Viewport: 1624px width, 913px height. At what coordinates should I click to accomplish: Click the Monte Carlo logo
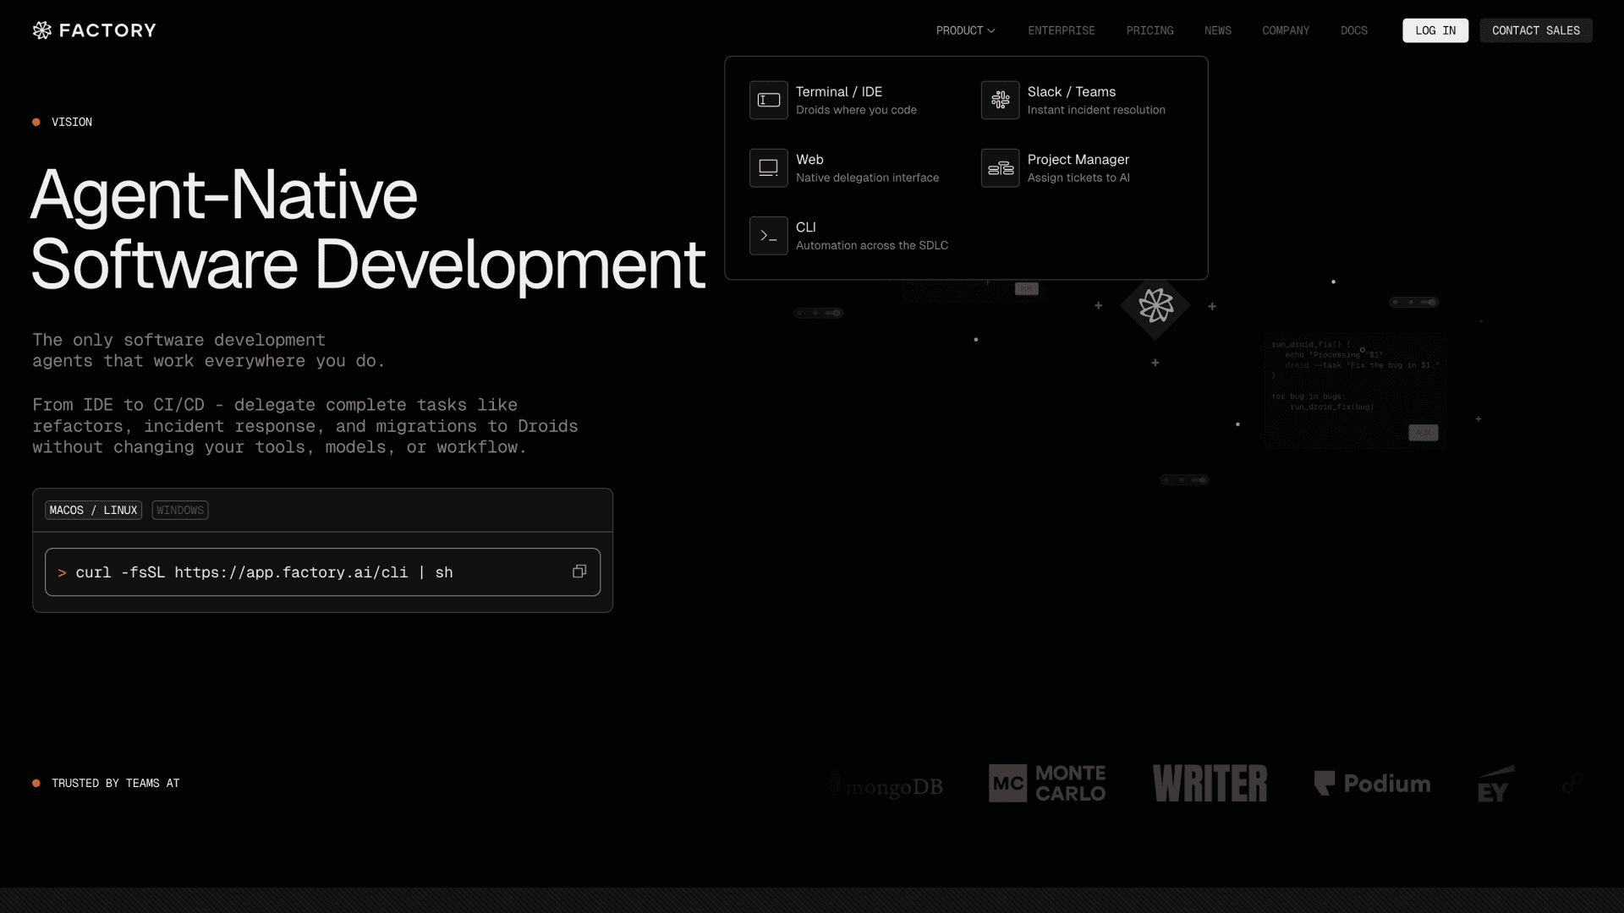(1047, 783)
